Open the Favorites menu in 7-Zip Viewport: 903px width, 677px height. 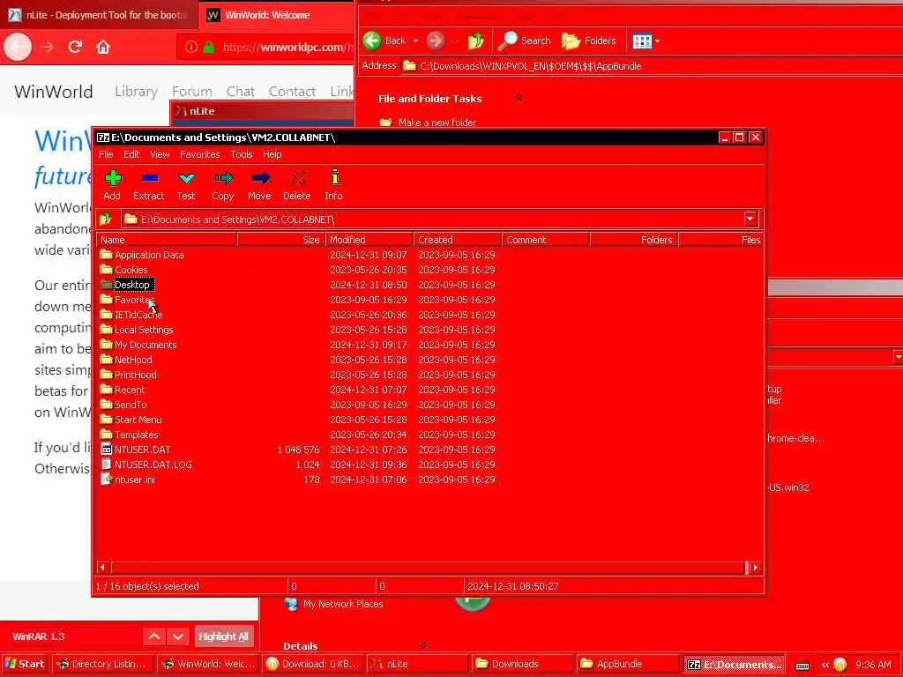tap(200, 154)
